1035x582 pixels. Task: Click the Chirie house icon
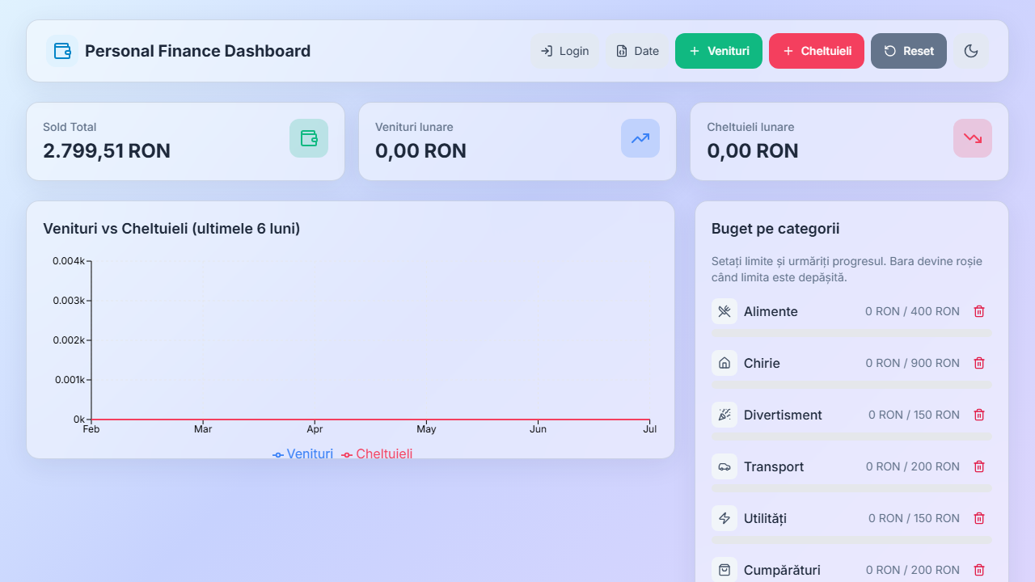[x=724, y=363]
